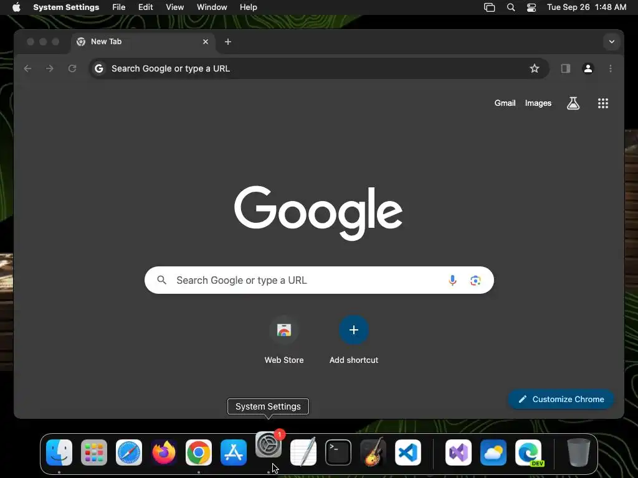The image size is (638, 478).
Task: Open the View menu
Action: pos(175,7)
